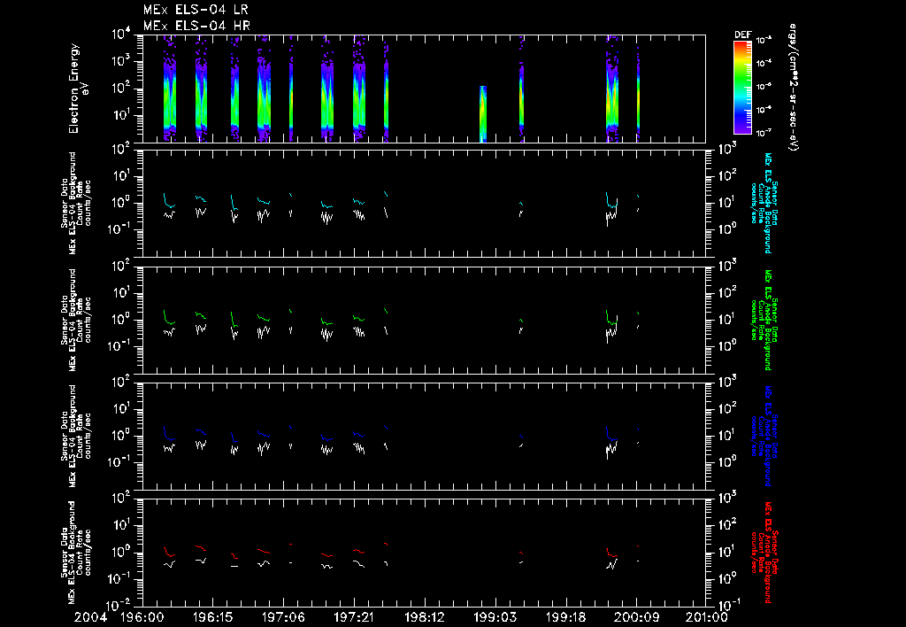
Task: Click the ergs/(cm**2-sr-sec-eV) units label
Action: [793, 88]
